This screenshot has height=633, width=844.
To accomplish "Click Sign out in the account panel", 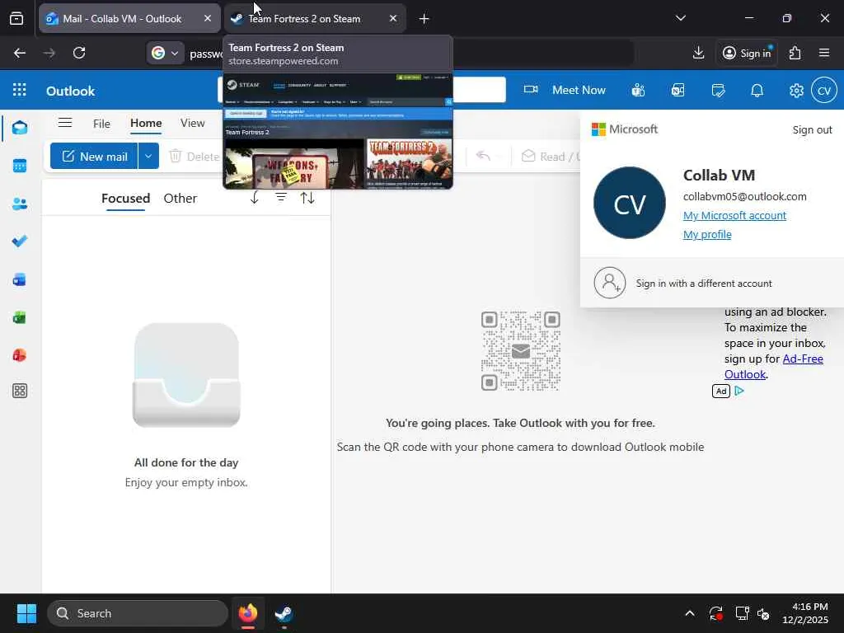I will [x=812, y=129].
